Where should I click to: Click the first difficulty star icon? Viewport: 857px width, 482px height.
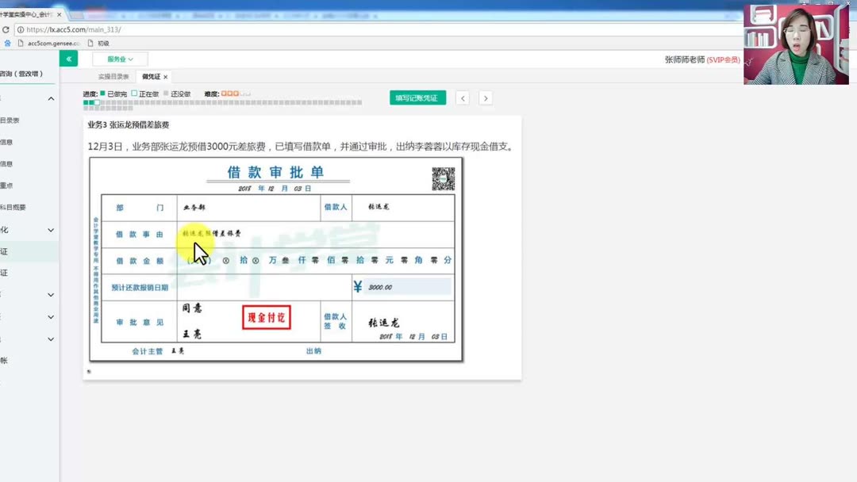pyautogui.click(x=225, y=93)
